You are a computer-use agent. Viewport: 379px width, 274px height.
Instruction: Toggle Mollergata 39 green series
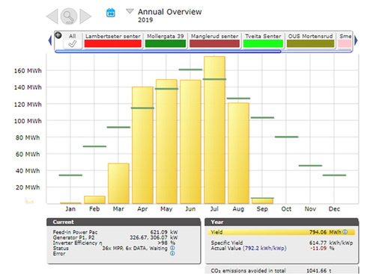coord(166,43)
